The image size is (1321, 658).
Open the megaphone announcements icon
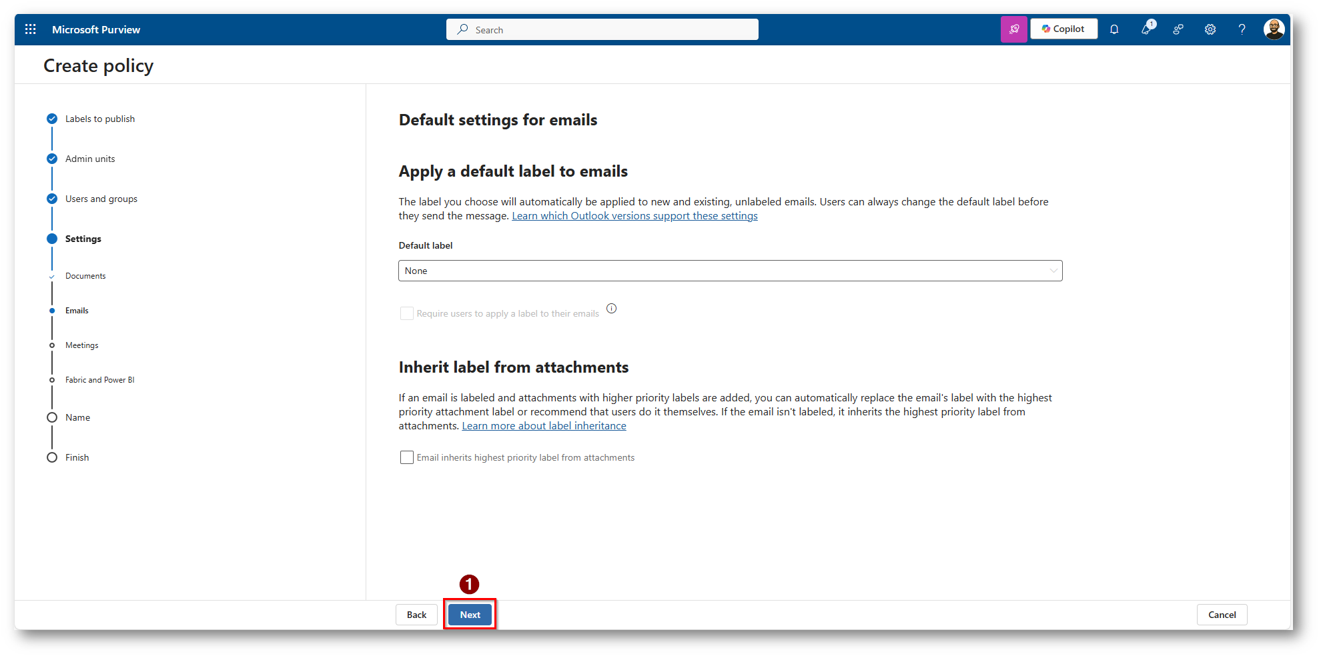point(1147,29)
